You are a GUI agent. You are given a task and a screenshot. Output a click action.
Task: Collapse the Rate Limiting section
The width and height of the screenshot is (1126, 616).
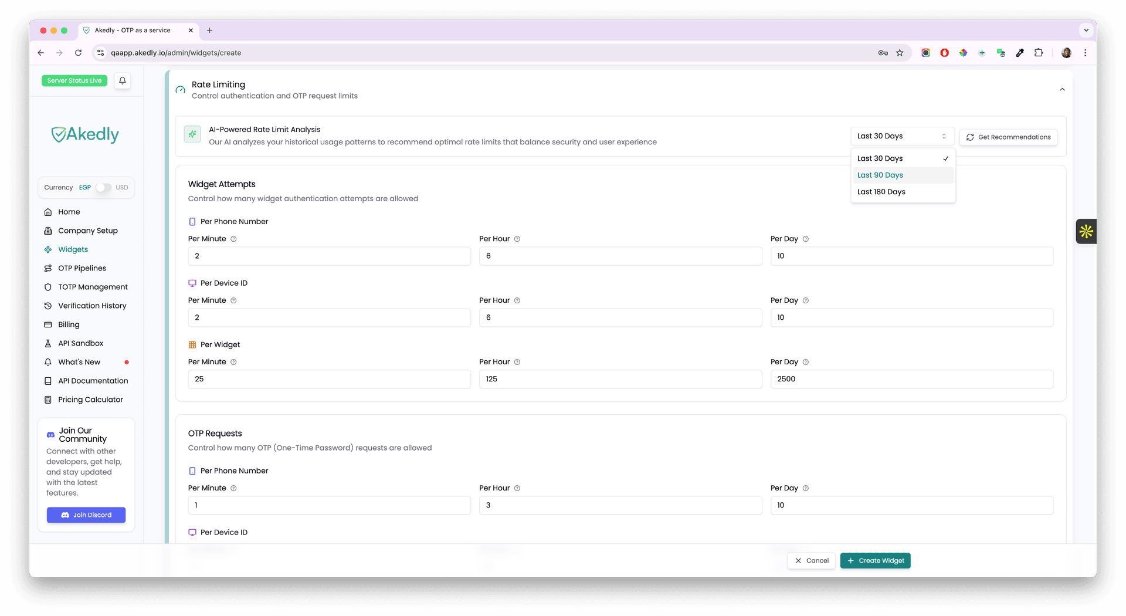[1062, 90]
